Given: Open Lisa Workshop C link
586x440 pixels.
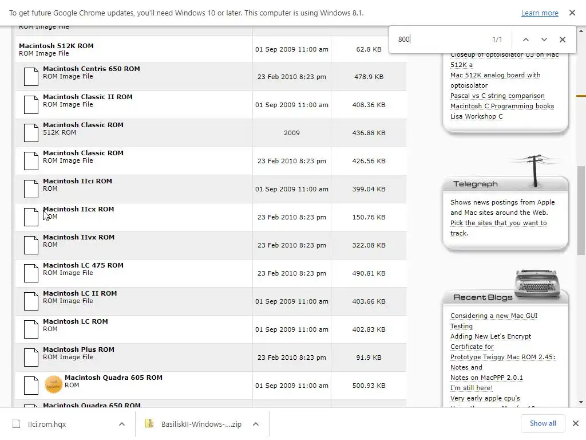Looking at the screenshot, I should (x=477, y=116).
